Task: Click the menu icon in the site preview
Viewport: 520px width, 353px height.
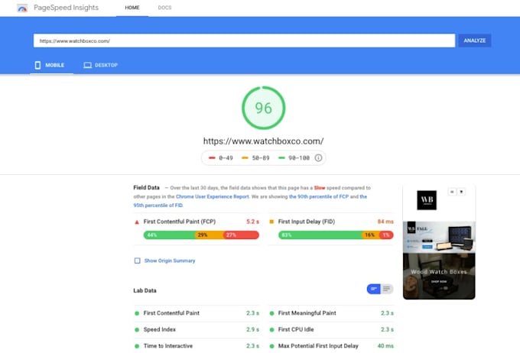Action: click(452, 192)
